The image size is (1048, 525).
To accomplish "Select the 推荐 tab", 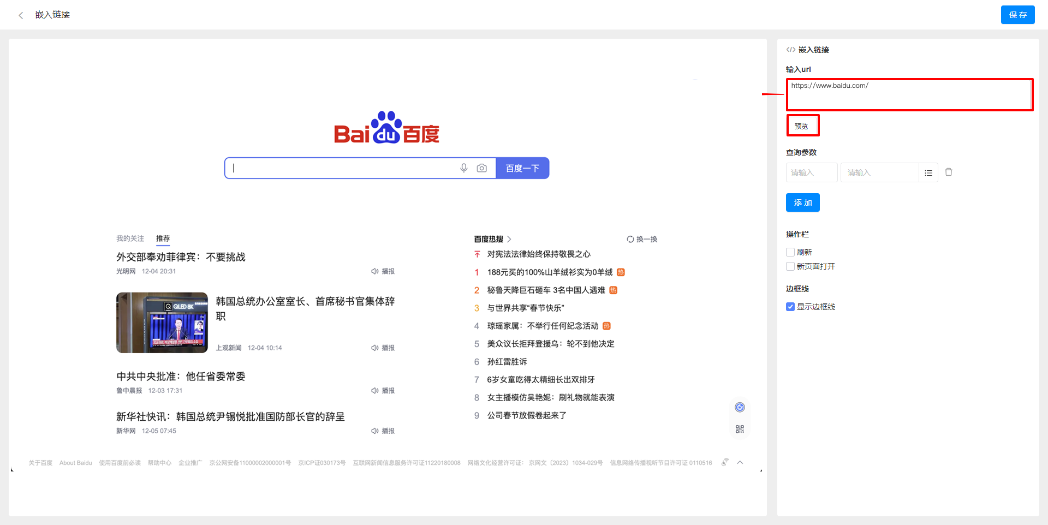I will (x=163, y=238).
